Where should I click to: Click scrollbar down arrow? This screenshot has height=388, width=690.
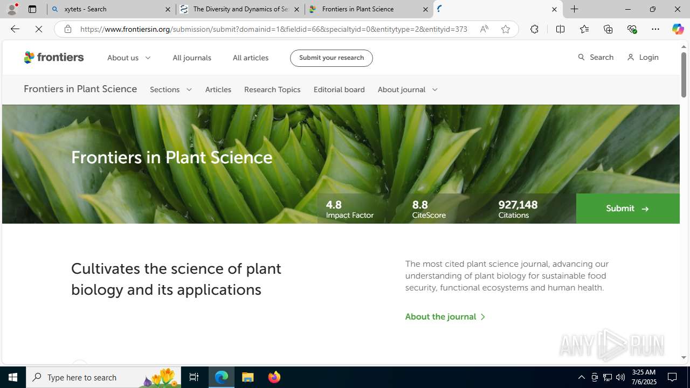pos(684,358)
